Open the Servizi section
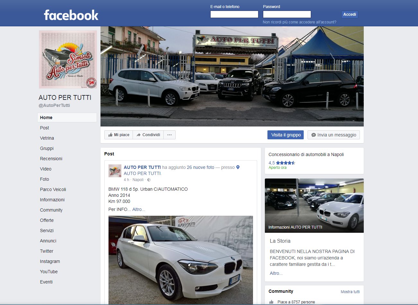 point(47,231)
